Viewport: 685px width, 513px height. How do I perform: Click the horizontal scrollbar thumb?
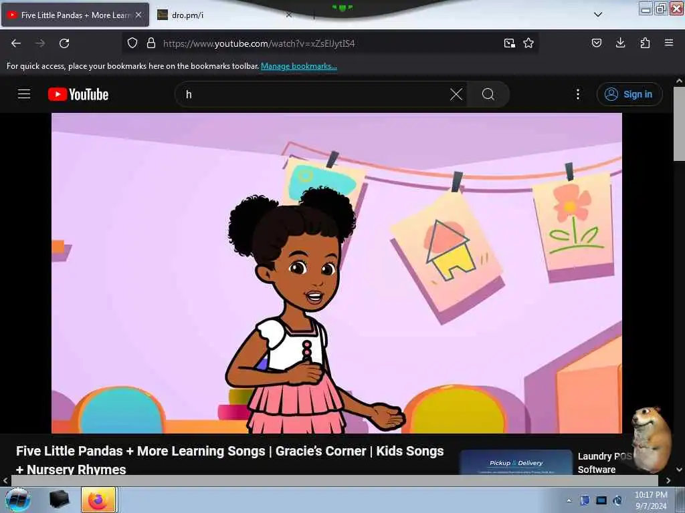pyautogui.click(x=334, y=480)
